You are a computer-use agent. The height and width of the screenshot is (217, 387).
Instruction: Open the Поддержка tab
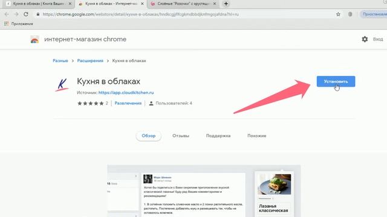218,136
